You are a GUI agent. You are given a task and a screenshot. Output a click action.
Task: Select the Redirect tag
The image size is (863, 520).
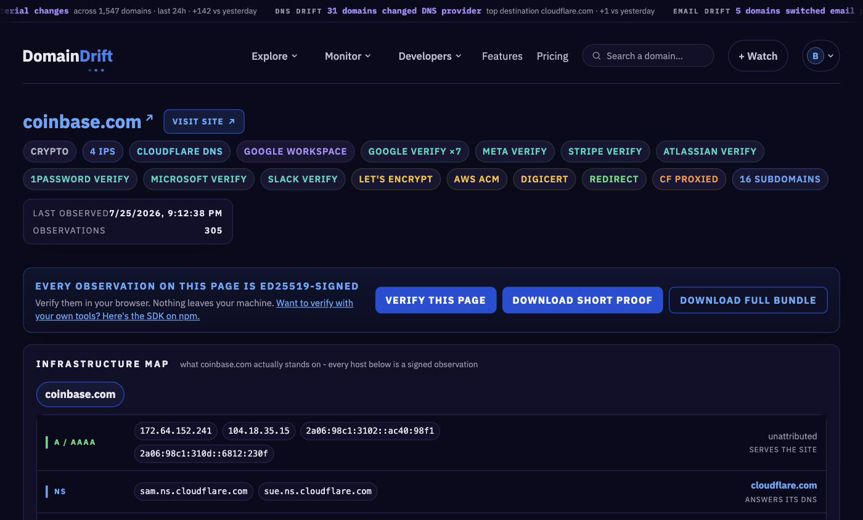614,179
